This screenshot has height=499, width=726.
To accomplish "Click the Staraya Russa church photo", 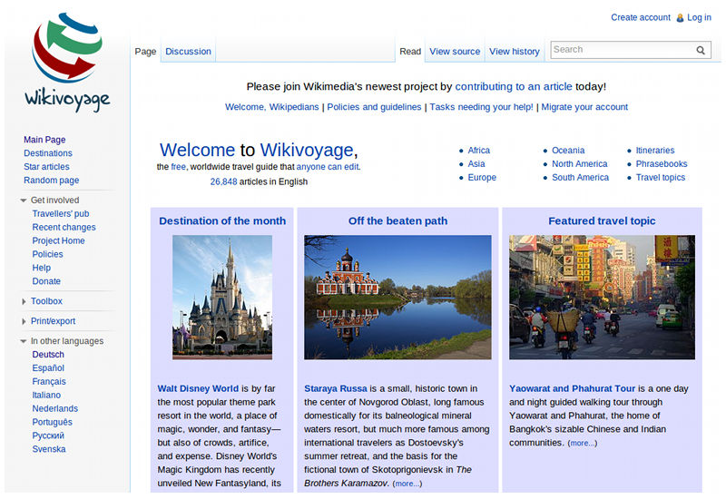I will coord(397,298).
